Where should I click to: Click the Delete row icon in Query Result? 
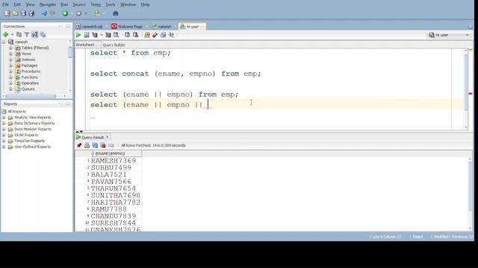[103, 145]
